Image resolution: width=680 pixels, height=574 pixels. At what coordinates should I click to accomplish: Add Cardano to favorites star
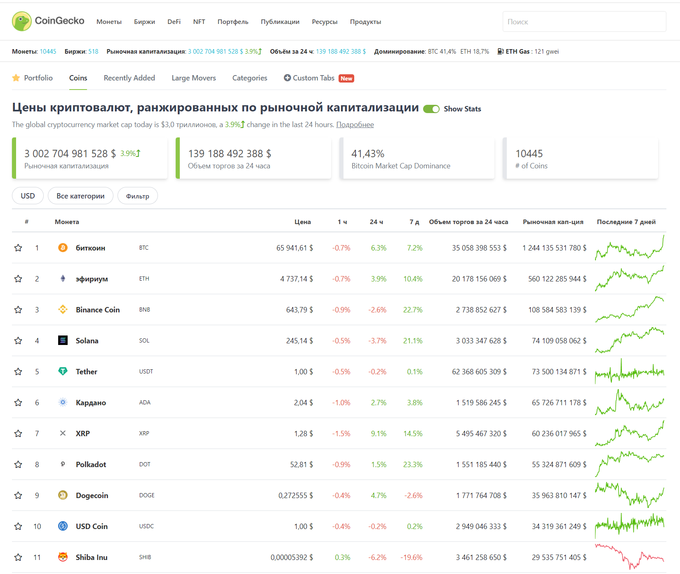[x=18, y=402]
